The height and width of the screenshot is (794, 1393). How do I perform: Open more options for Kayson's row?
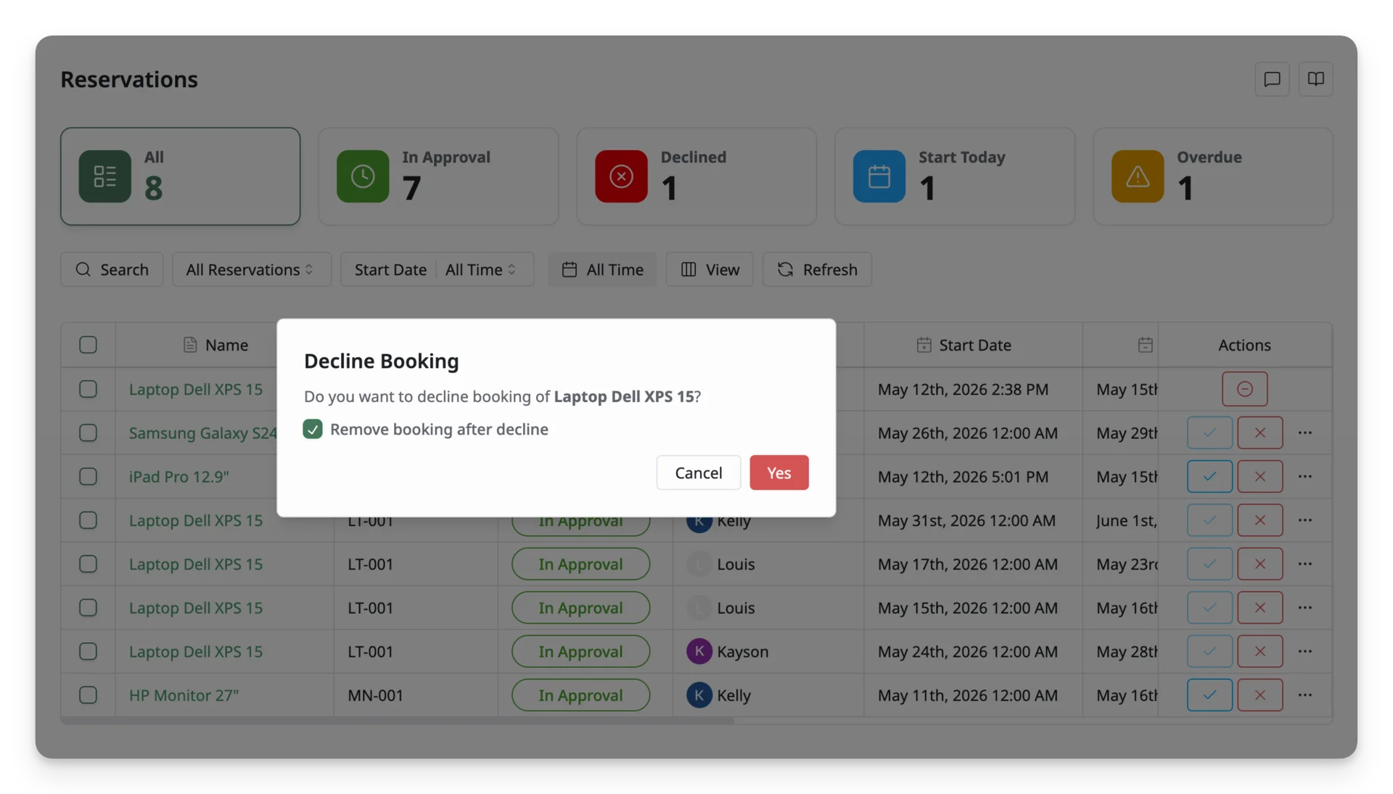point(1304,651)
